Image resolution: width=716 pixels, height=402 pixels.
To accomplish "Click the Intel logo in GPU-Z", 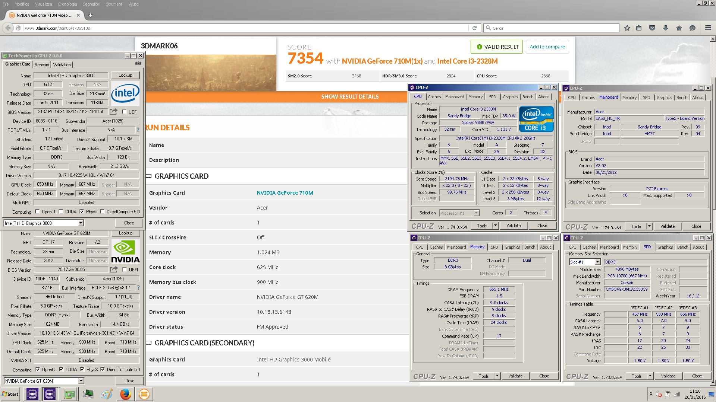I will coord(125,93).
